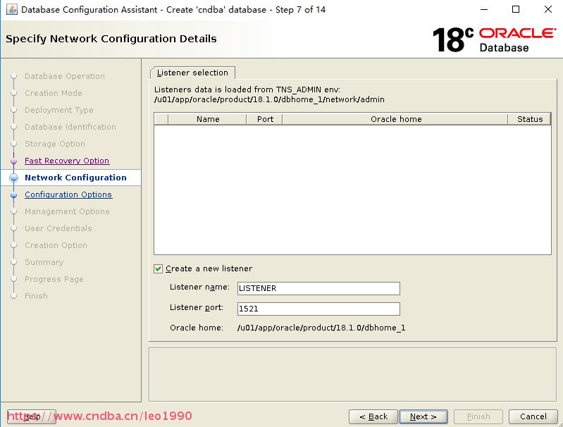Open Help for this step
Screen dimensions: 563x427
pos(32,416)
